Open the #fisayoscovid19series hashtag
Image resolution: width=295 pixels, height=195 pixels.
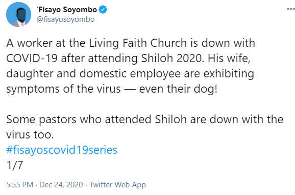pos(62,150)
